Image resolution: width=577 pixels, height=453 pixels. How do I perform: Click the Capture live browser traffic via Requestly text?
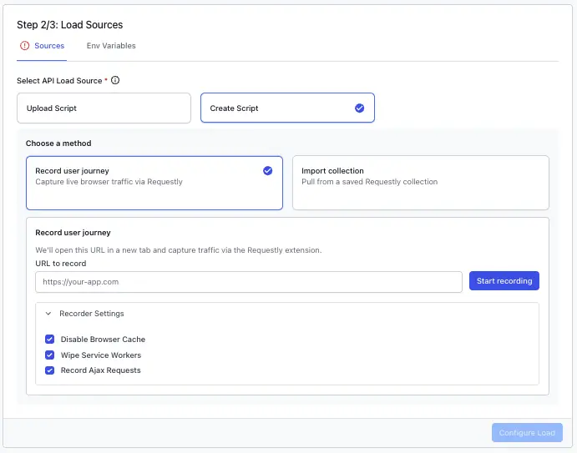[109, 182]
